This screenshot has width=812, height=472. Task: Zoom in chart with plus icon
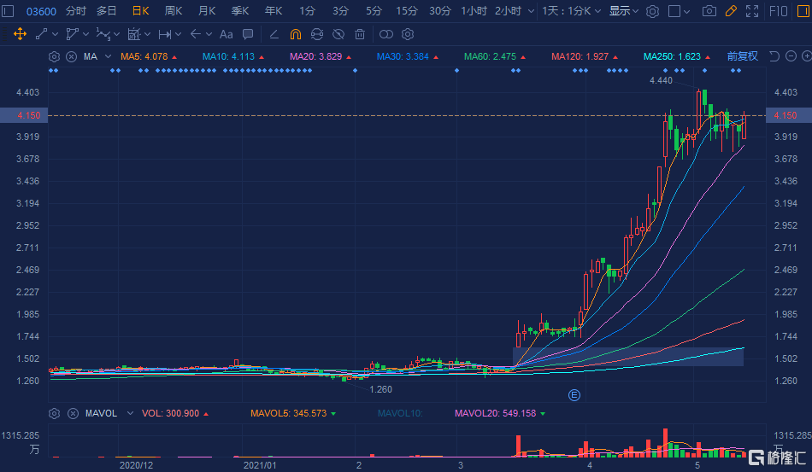pyautogui.click(x=806, y=56)
